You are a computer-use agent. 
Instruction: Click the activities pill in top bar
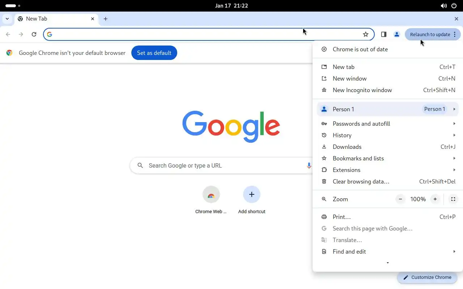[x=10, y=6]
